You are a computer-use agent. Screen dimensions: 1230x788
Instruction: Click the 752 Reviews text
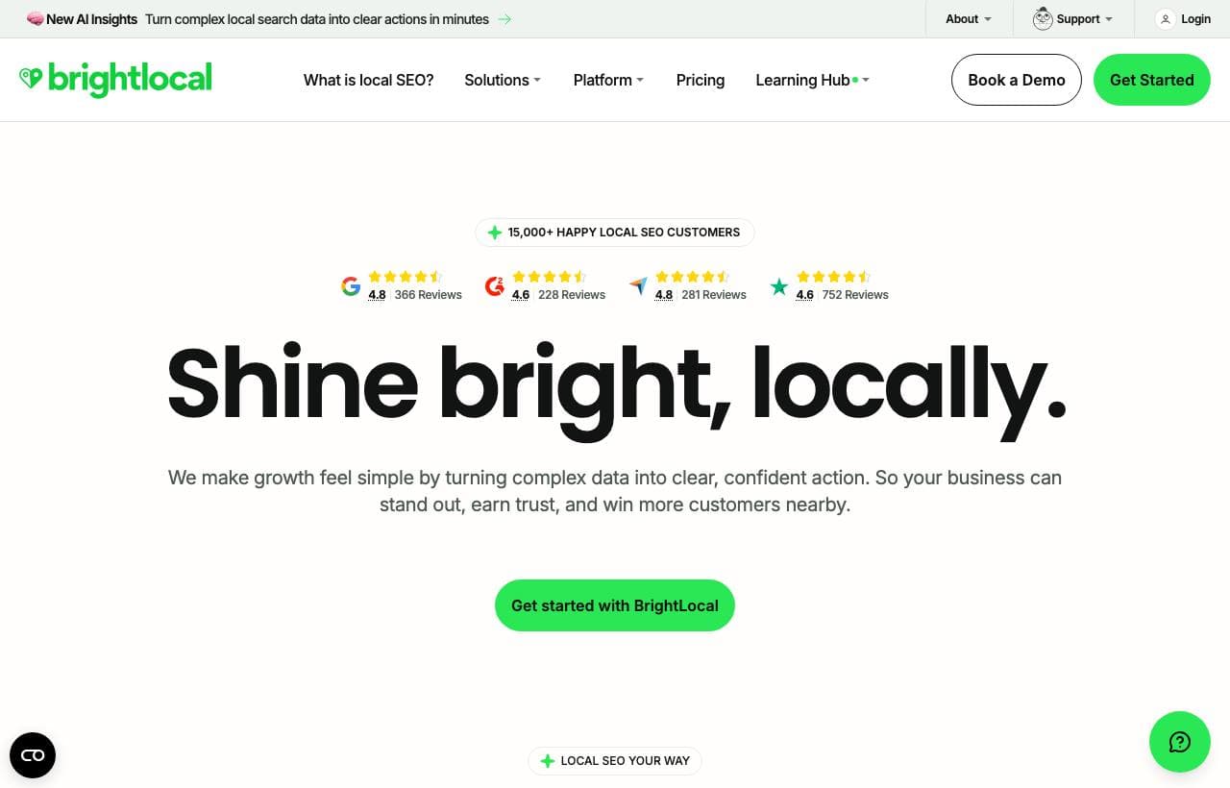855,295
